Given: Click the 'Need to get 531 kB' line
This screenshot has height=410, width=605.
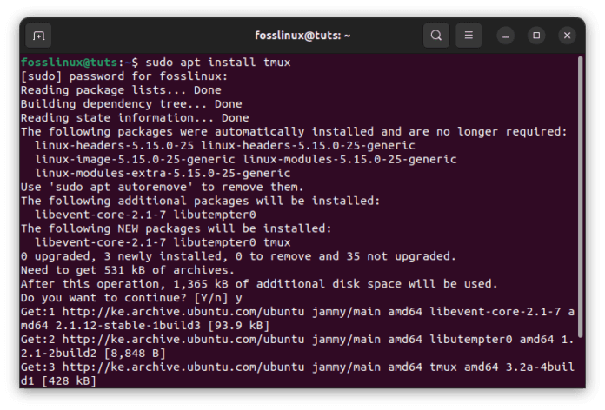Looking at the screenshot, I should 127,270.
